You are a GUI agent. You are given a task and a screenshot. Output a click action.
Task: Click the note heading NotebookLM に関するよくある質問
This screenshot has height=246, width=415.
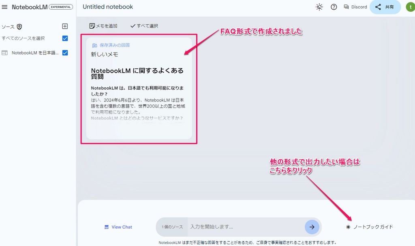click(x=137, y=74)
